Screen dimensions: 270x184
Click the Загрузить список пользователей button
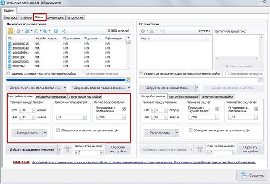[35, 88]
